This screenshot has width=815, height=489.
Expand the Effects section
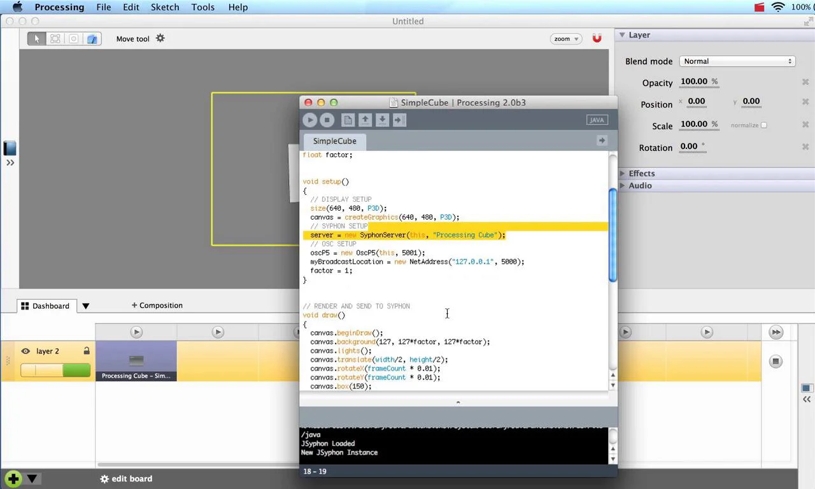[622, 173]
